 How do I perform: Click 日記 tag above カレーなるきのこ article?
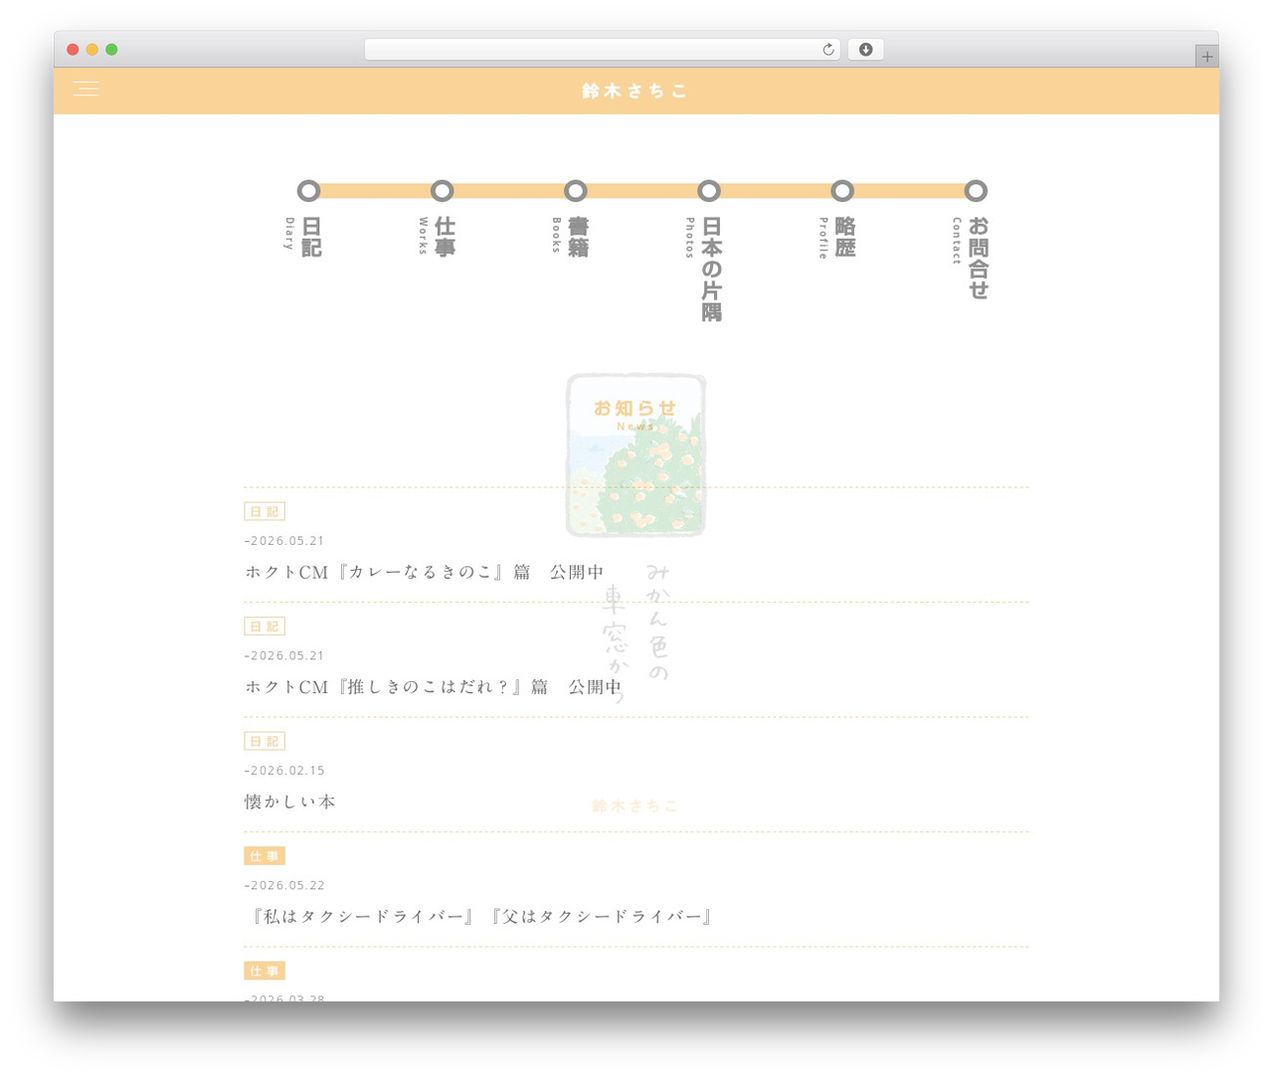pos(265,511)
